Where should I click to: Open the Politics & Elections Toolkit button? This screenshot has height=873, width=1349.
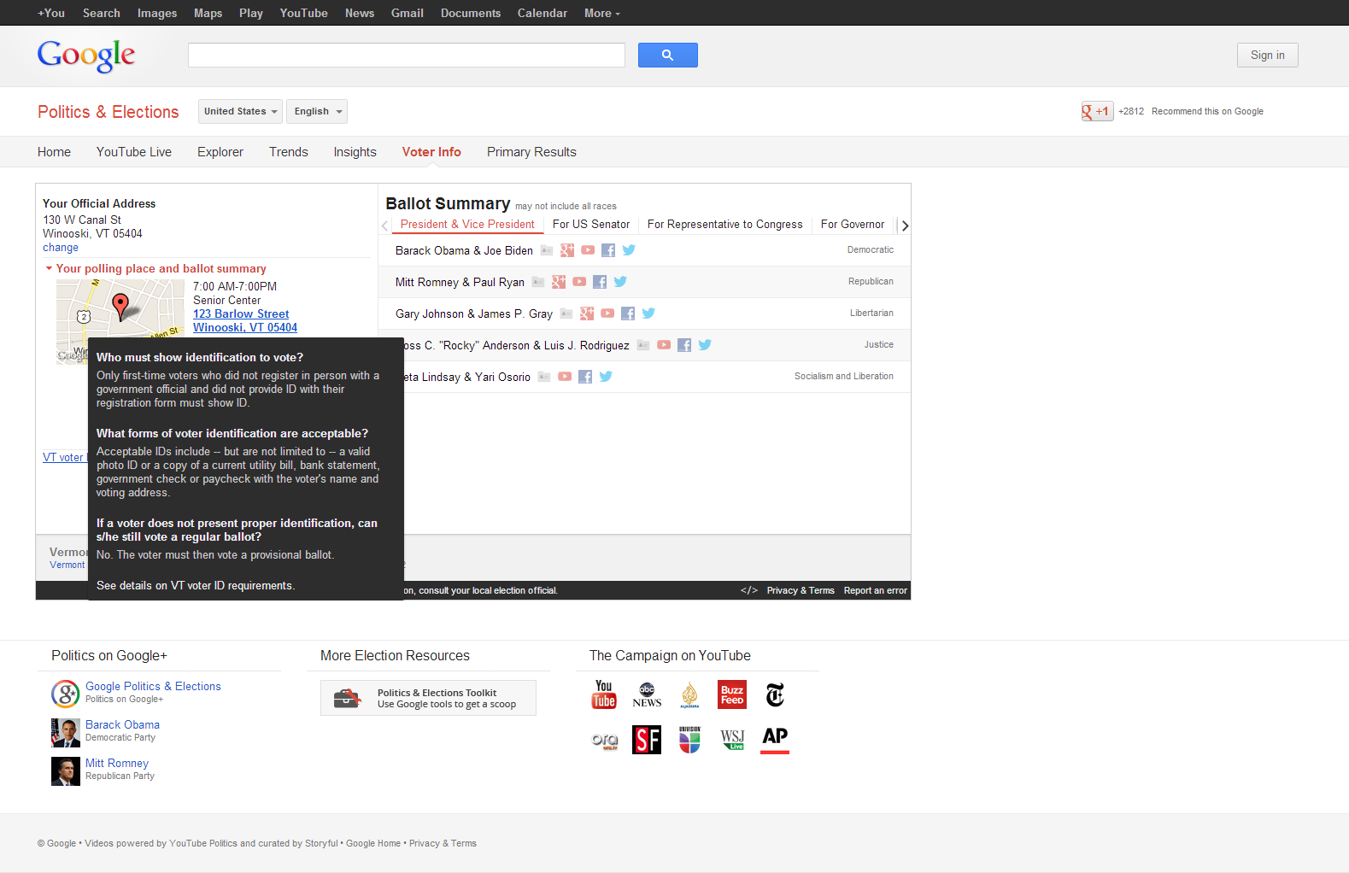click(428, 698)
